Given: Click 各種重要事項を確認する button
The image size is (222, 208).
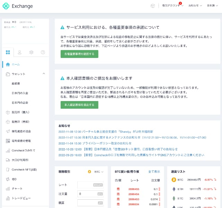Looking at the screenshot, I should (x=79, y=54).
